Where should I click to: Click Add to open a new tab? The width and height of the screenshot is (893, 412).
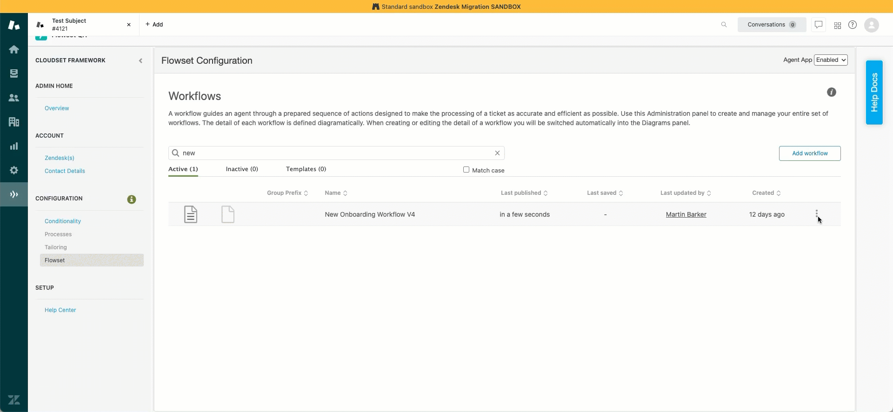tap(154, 25)
